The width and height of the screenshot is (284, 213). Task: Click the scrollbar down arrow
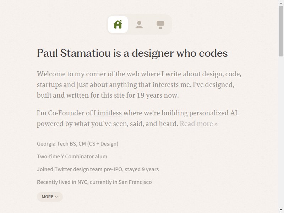point(281,210)
